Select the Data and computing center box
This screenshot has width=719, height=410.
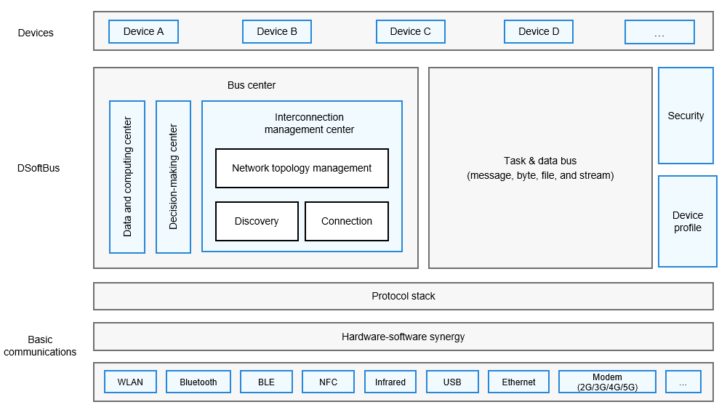pos(127,177)
